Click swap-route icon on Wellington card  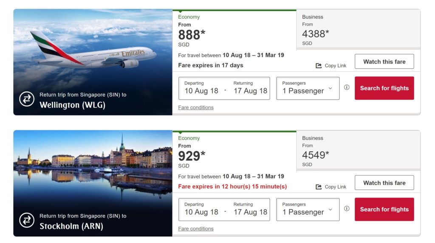point(26,99)
